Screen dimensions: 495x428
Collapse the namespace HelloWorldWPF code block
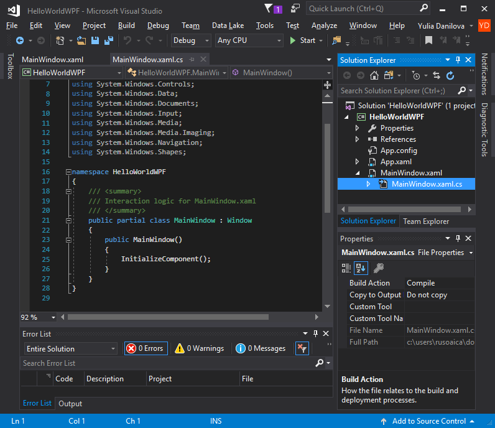coord(68,172)
